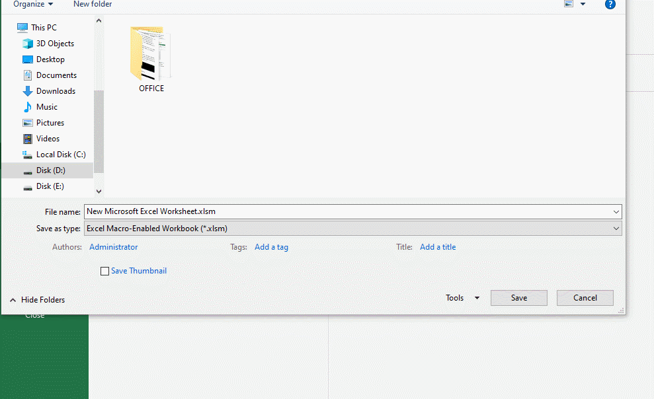Click the Desktop folder icon
Viewport: 654px width, 399px height.
coord(28,59)
